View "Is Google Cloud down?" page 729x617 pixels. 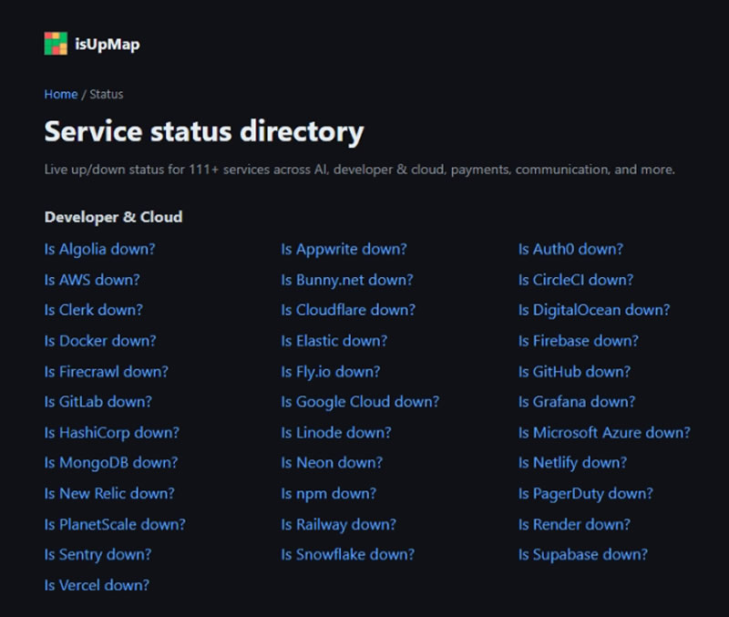(360, 402)
